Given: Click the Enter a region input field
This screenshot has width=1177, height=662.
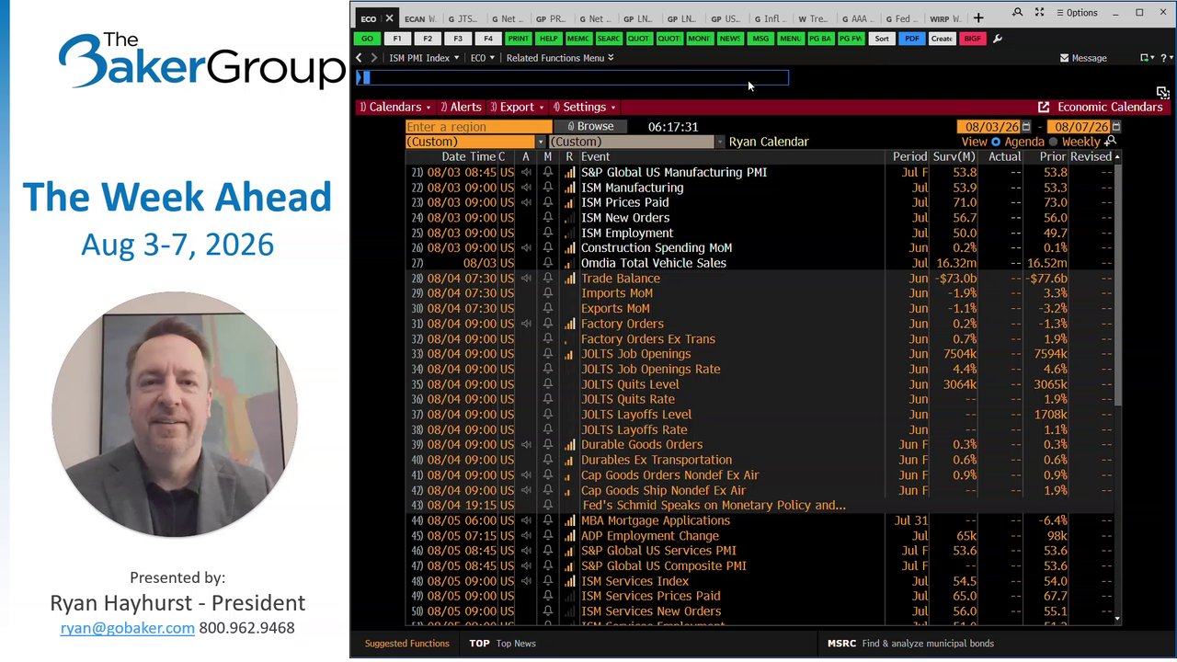Looking at the screenshot, I should (478, 127).
